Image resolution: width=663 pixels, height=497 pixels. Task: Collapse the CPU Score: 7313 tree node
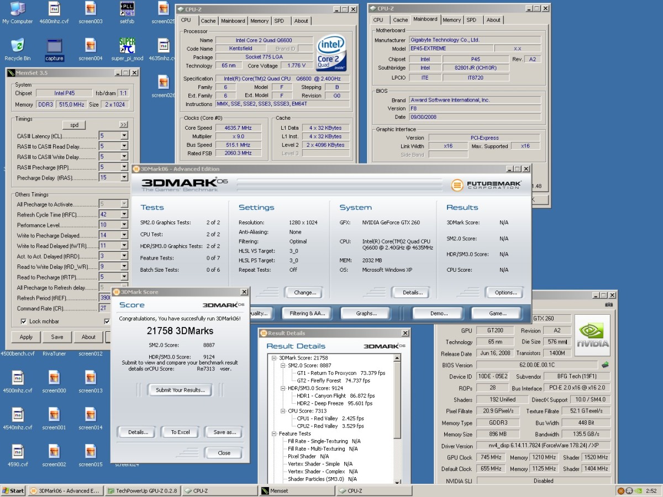click(x=283, y=411)
